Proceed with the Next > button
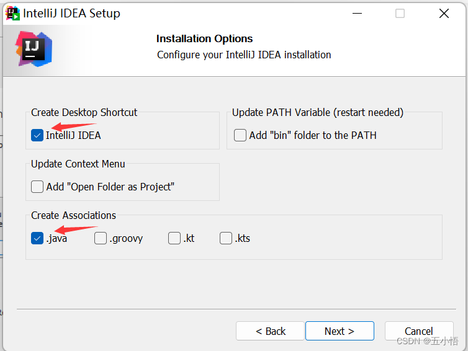This screenshot has width=468, height=351. 340,331
